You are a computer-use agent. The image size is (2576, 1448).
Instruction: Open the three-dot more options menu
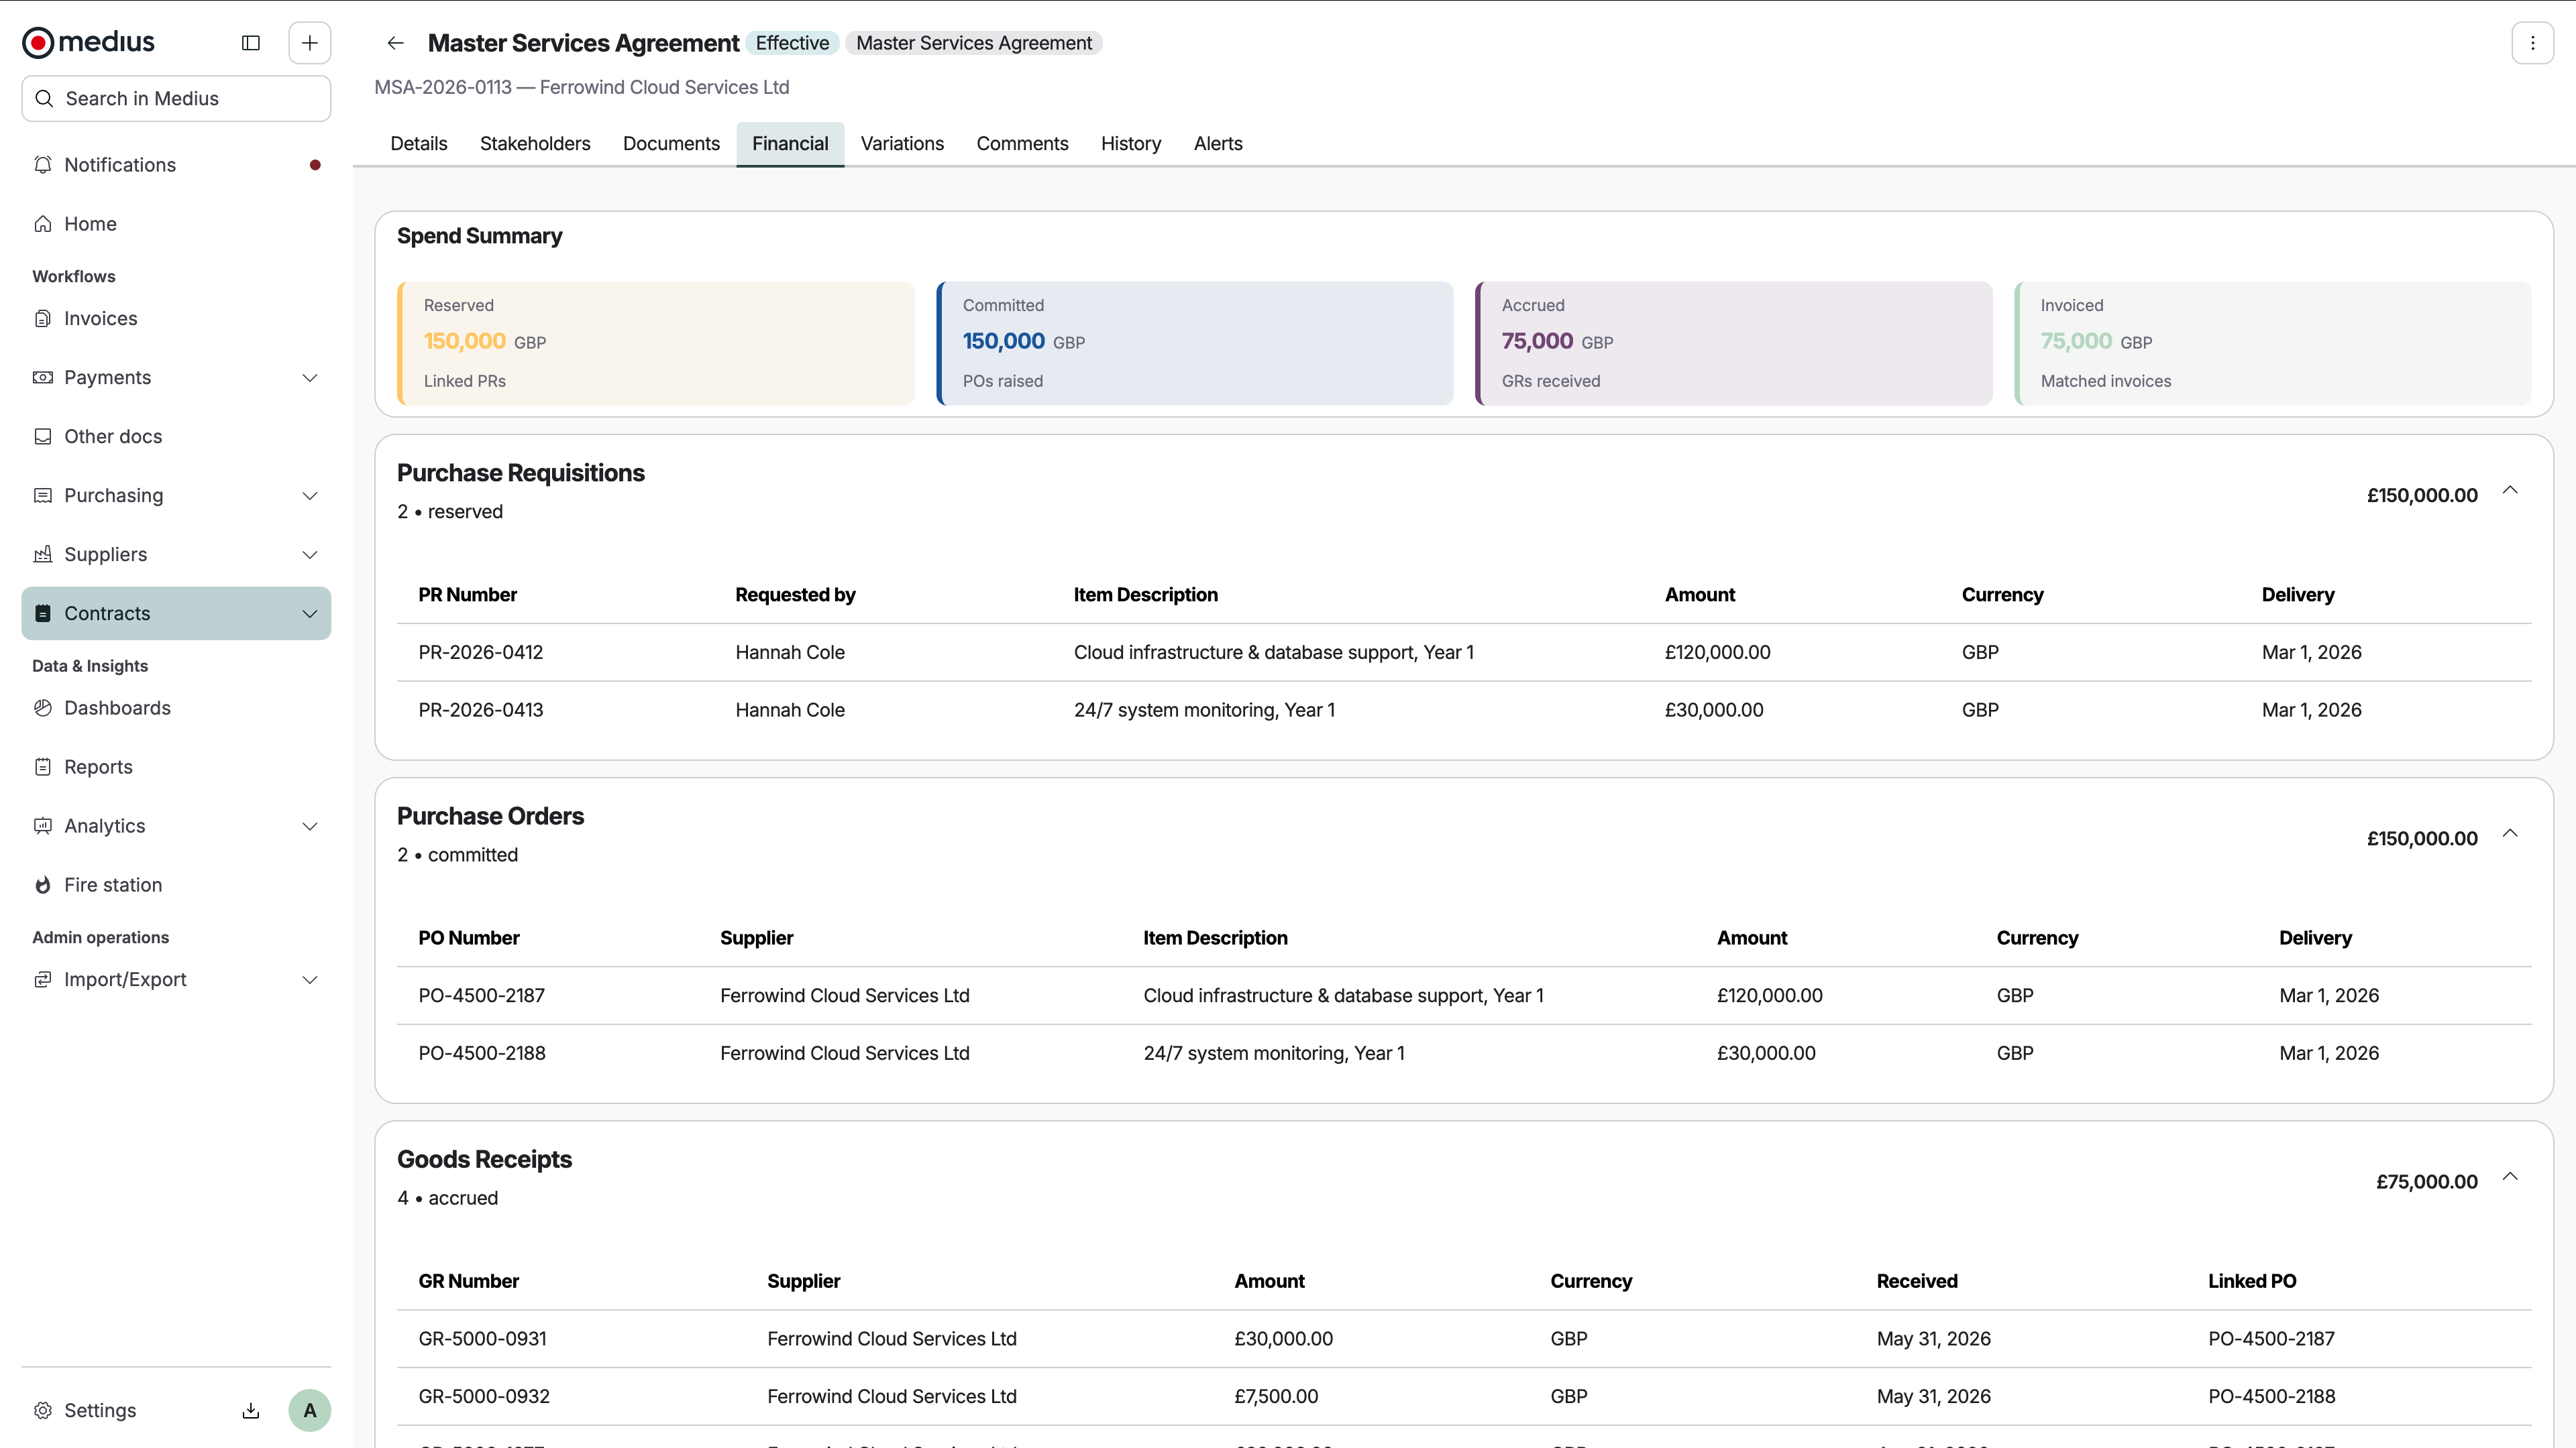pos(2532,43)
